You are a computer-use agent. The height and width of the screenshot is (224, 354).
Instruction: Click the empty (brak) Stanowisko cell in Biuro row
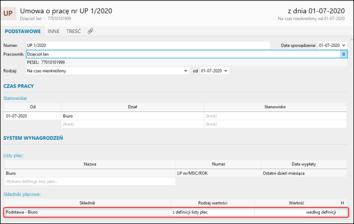point(275,116)
